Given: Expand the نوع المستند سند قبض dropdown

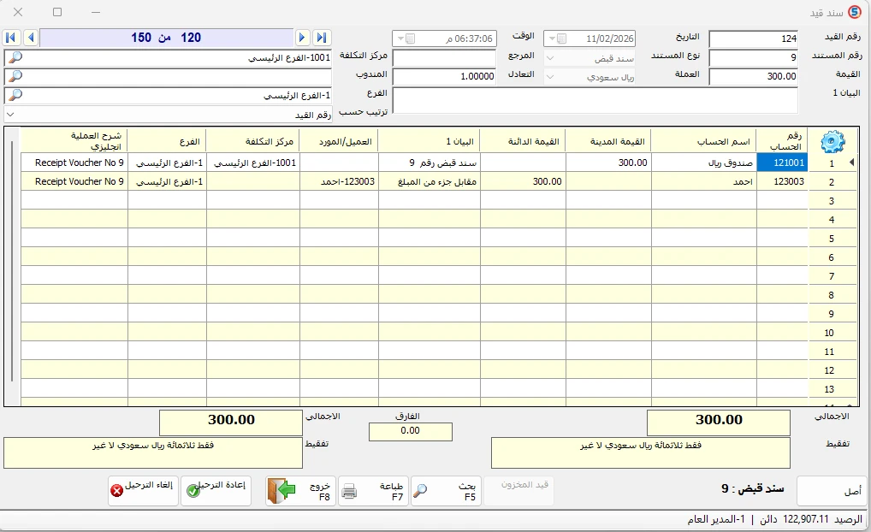Looking at the screenshot, I should 550,58.
